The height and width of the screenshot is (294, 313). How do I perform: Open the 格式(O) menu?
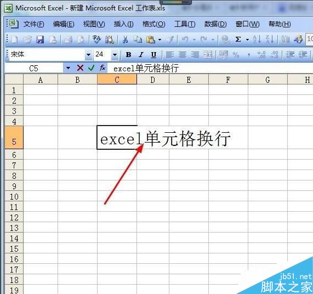(x=153, y=24)
